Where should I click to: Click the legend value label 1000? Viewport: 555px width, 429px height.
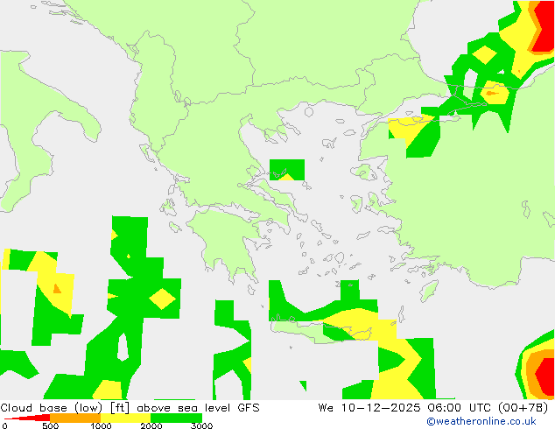click(101, 425)
